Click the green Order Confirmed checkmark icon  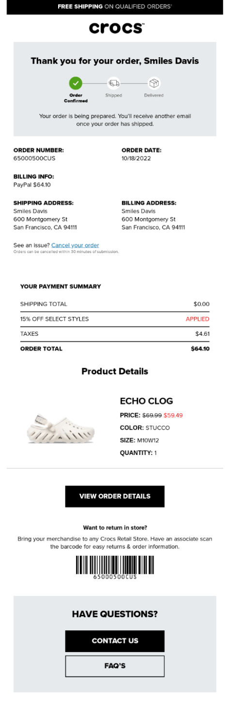click(76, 83)
